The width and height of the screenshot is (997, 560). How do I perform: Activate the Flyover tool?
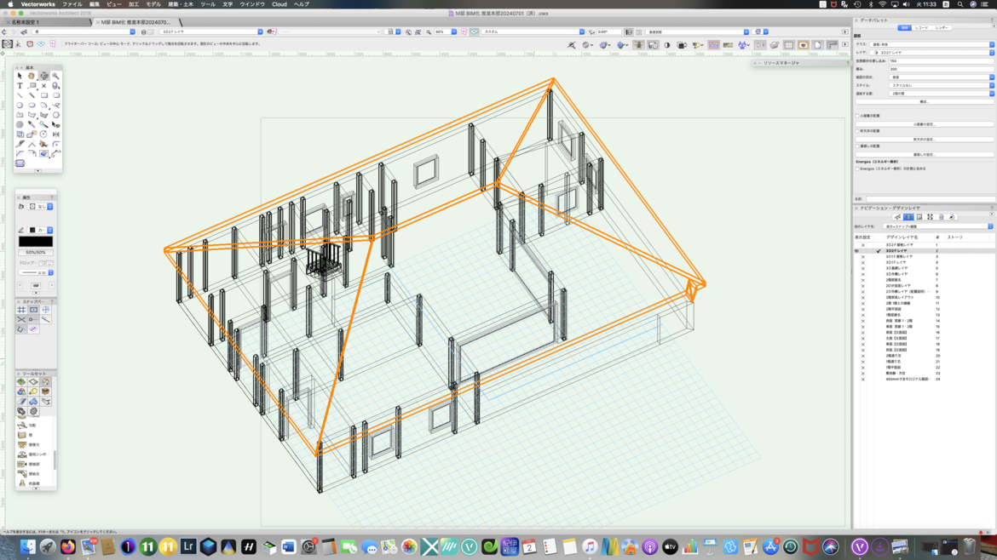43,76
